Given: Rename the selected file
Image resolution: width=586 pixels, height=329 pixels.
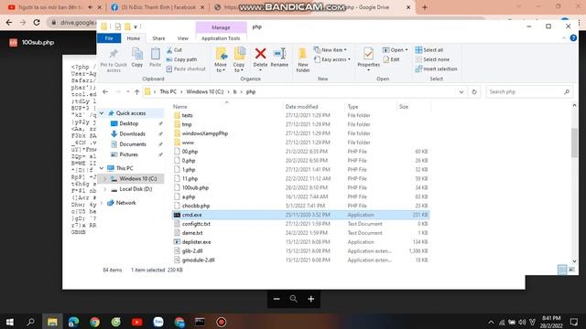Looking at the screenshot, I should point(279,57).
